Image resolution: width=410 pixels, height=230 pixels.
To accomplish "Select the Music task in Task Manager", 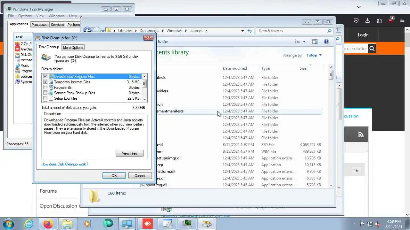I will pyautogui.click(x=25, y=65).
